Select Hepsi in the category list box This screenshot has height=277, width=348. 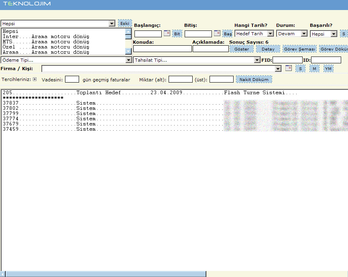click(x=63, y=31)
